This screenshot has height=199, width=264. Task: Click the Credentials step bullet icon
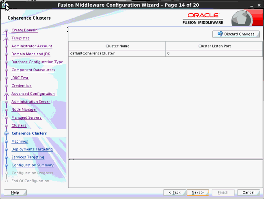(6, 86)
